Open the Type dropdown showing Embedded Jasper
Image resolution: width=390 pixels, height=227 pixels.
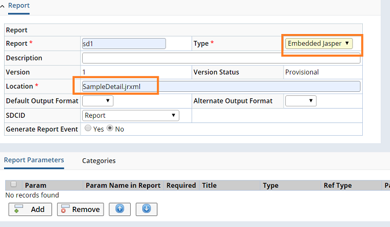(x=319, y=43)
